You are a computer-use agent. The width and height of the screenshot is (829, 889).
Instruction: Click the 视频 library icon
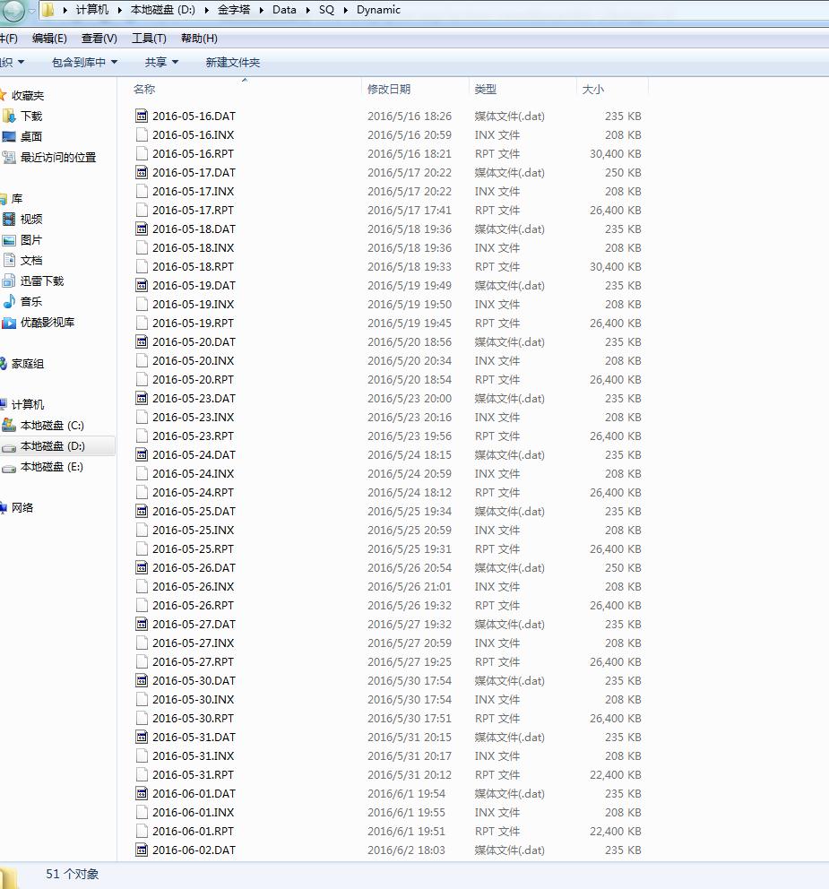coord(9,219)
